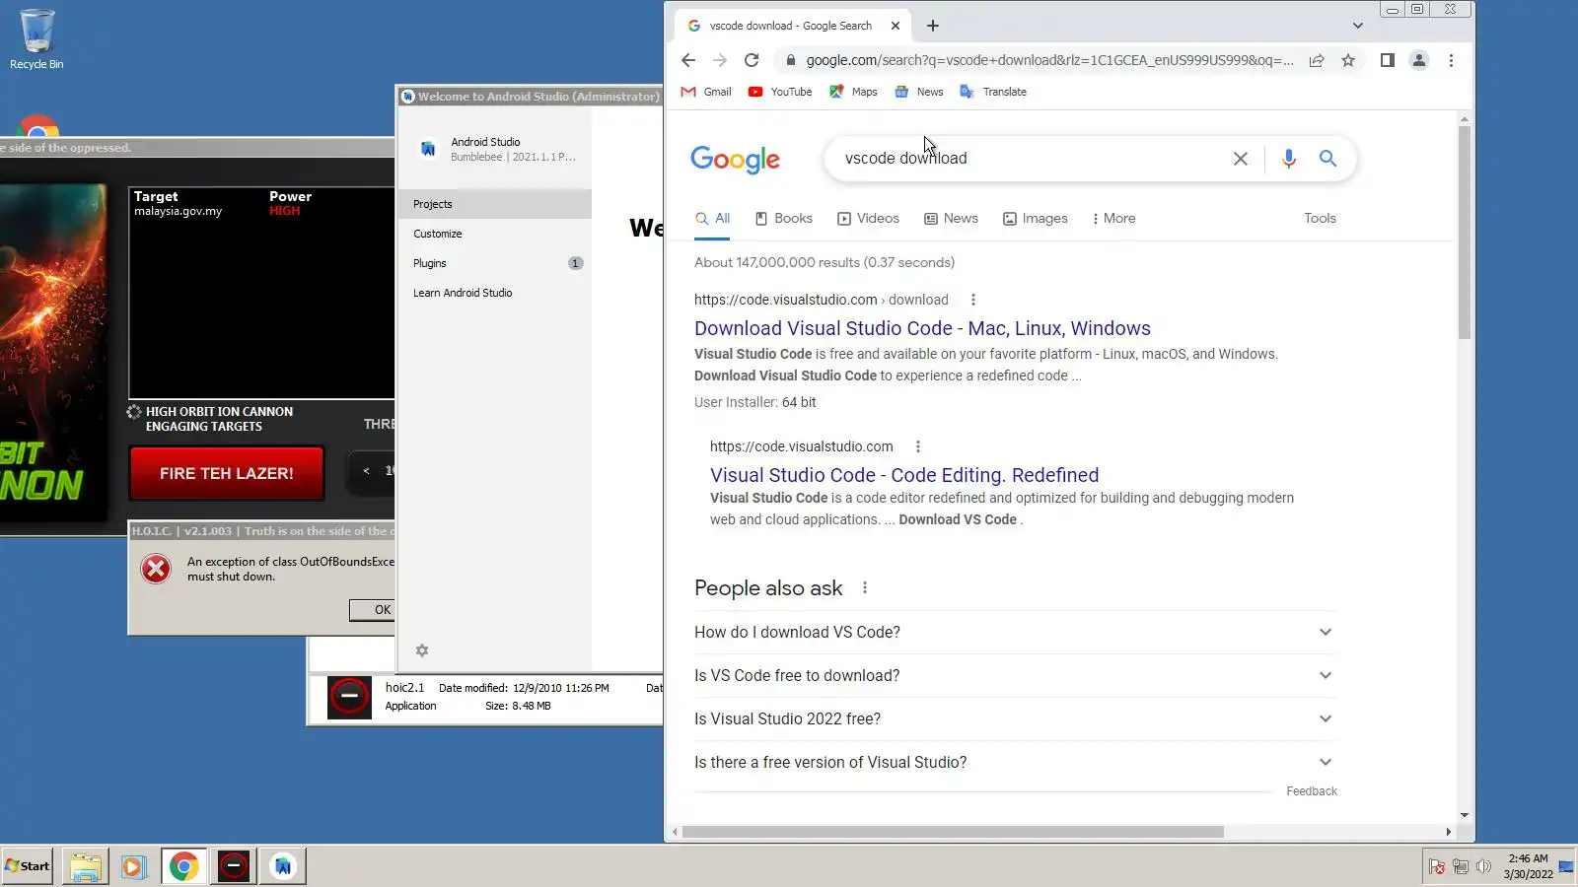Open Chrome profile avatar
The height and width of the screenshot is (887, 1578).
[1419, 60]
